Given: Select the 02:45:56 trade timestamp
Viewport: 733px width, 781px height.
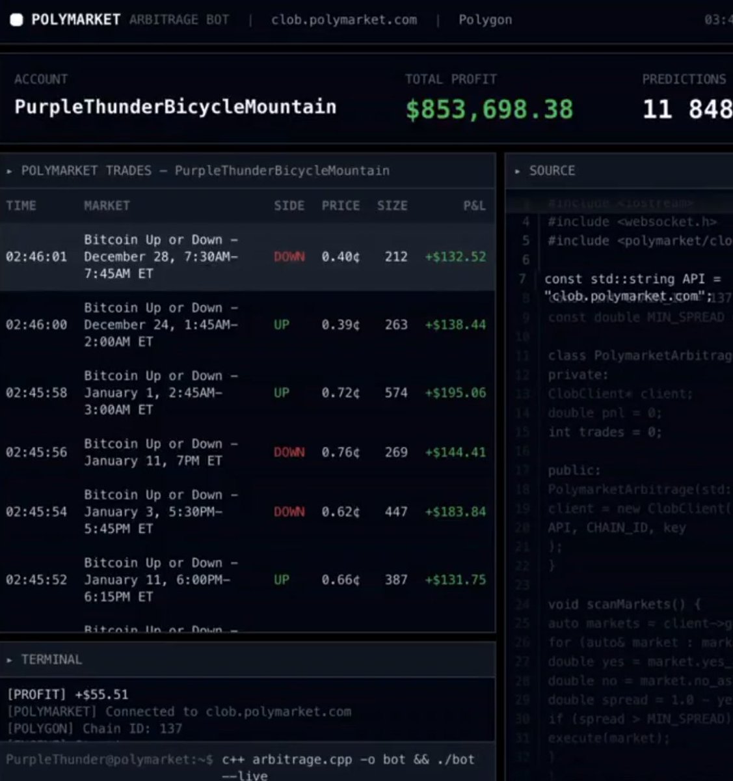Looking at the screenshot, I should 36,452.
